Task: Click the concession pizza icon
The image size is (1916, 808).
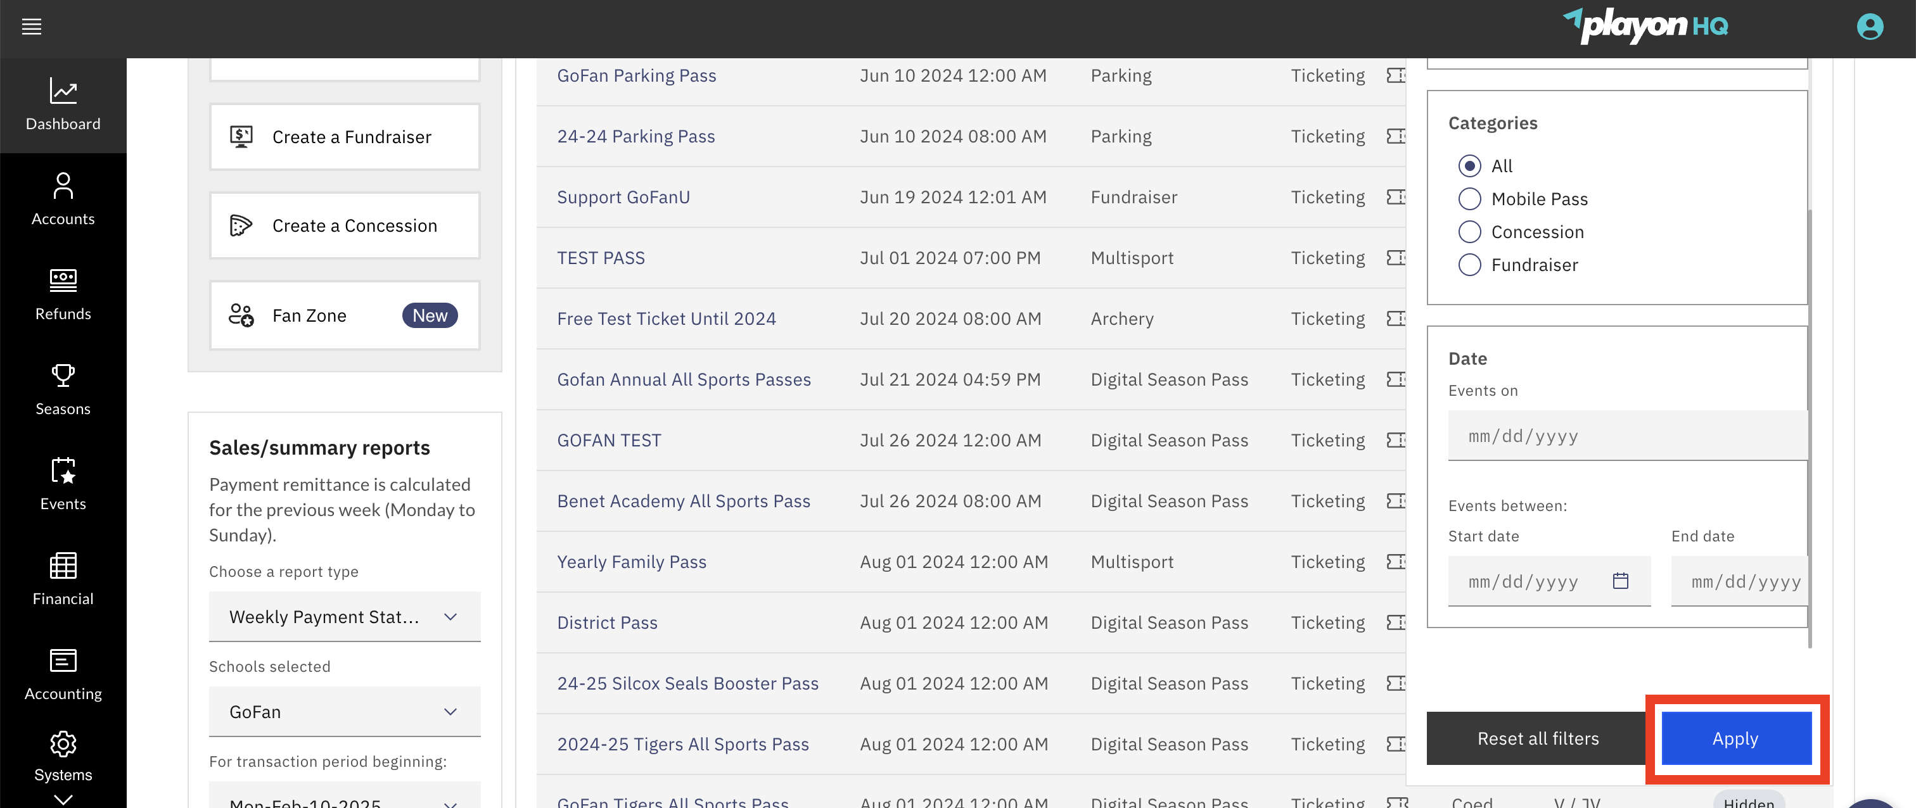Action: tap(241, 226)
